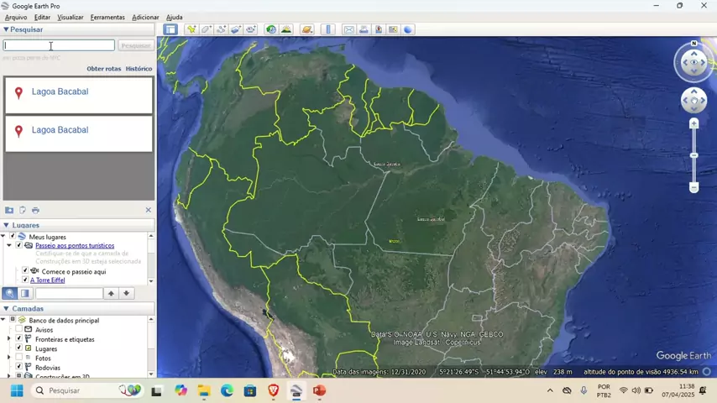Screen dimensions: 717x403
Task: Open the Ajuda menu
Action: click(x=175, y=17)
